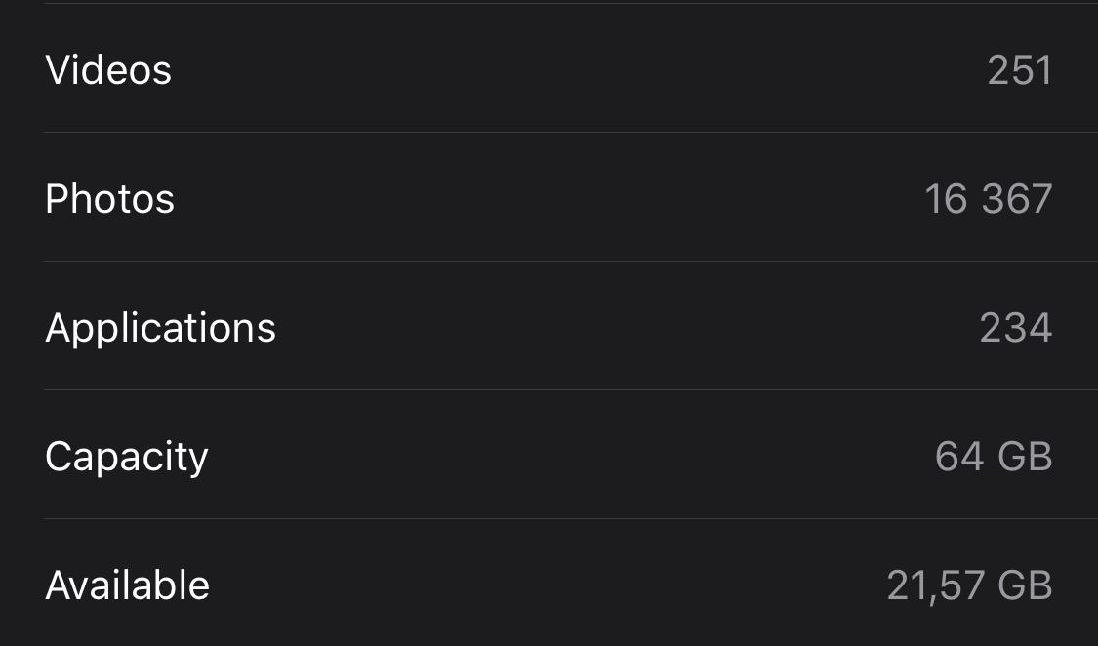Tap the Capacity label

(x=127, y=457)
